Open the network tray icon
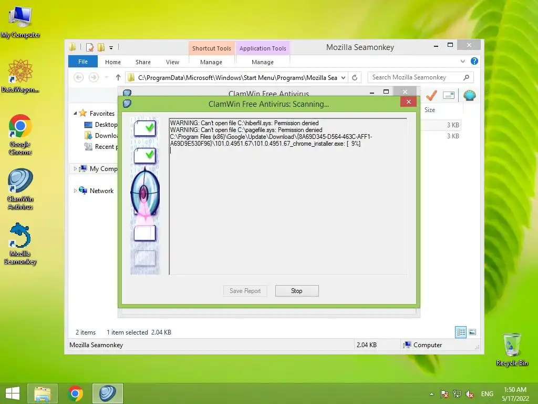The height and width of the screenshot is (404, 538). pos(457,394)
